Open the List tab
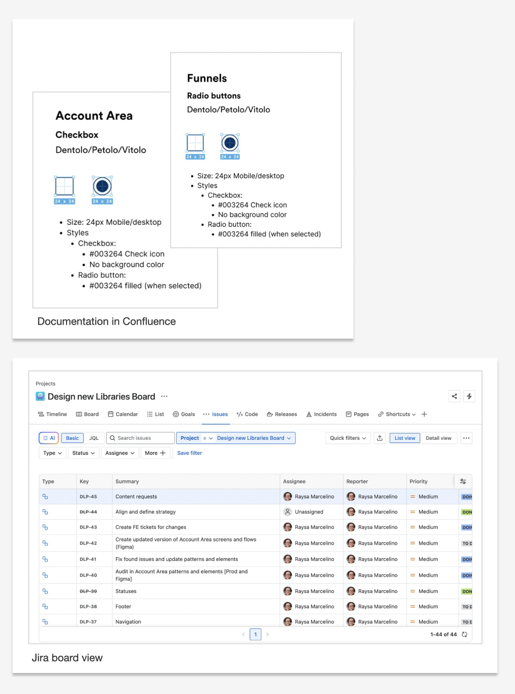515x694 pixels. point(155,414)
